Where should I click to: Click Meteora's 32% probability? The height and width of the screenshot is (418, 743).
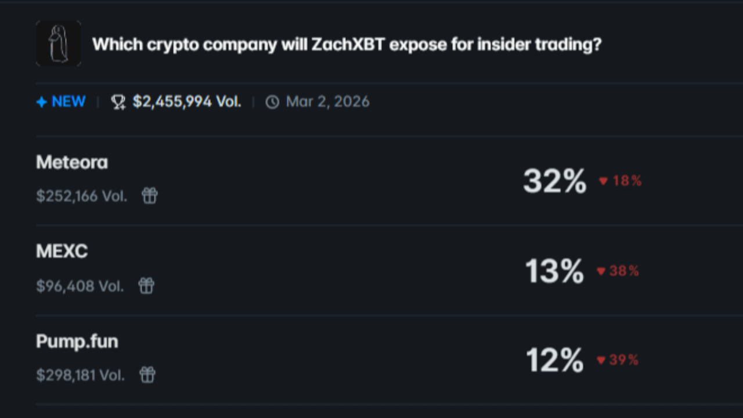554,181
